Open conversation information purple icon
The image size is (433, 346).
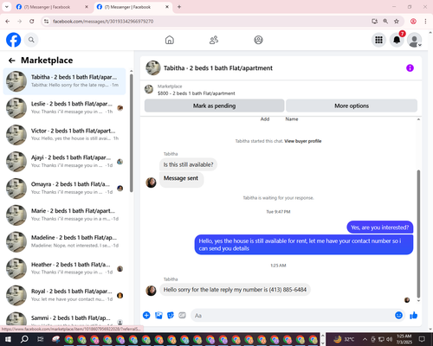[410, 68]
